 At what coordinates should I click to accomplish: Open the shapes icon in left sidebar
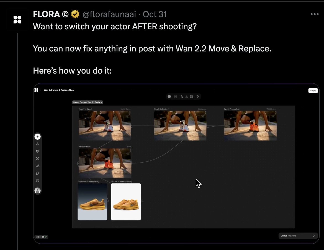[x=37, y=144]
